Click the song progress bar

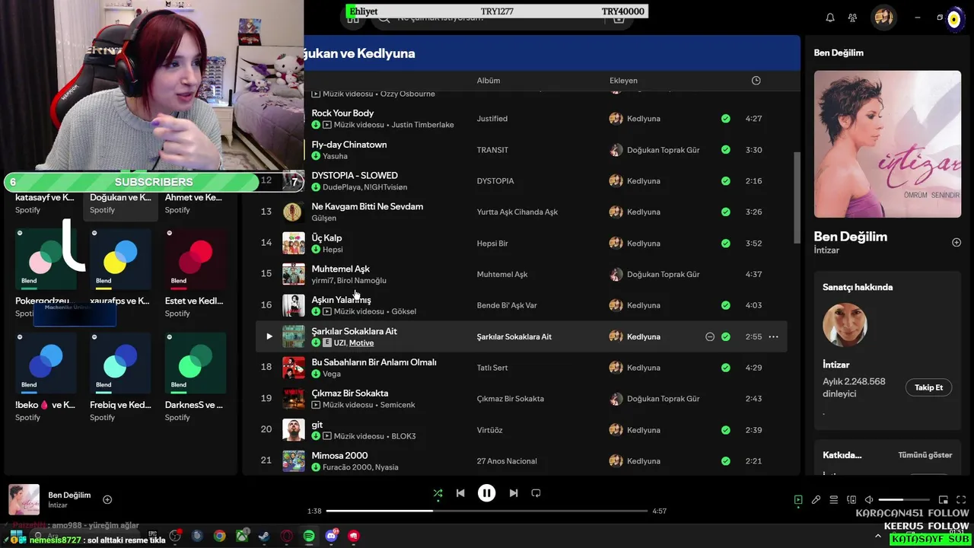pos(487,511)
